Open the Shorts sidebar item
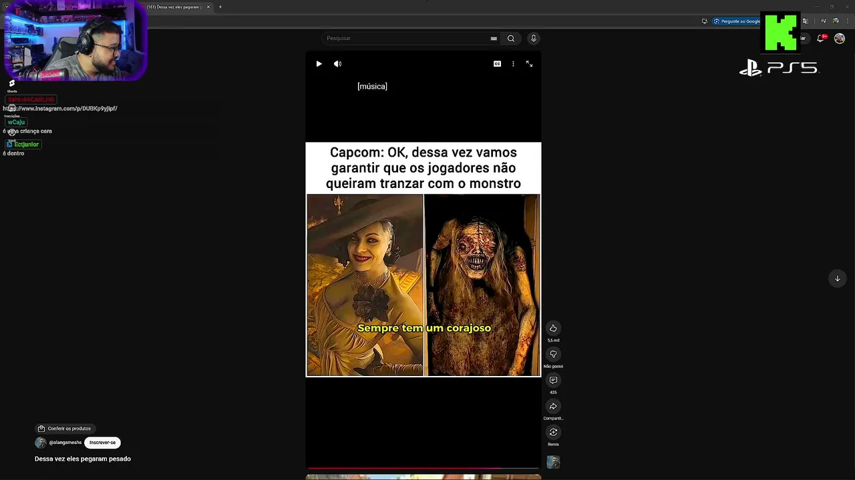 (11, 86)
